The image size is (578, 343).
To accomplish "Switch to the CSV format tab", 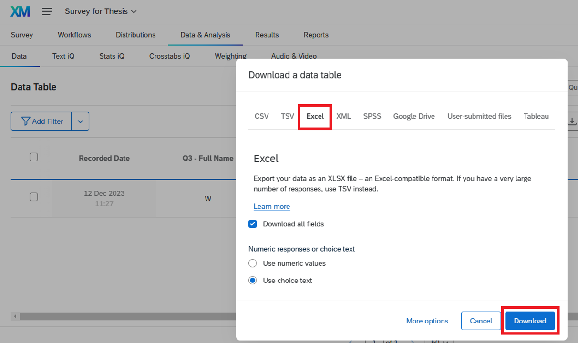I will 261,116.
